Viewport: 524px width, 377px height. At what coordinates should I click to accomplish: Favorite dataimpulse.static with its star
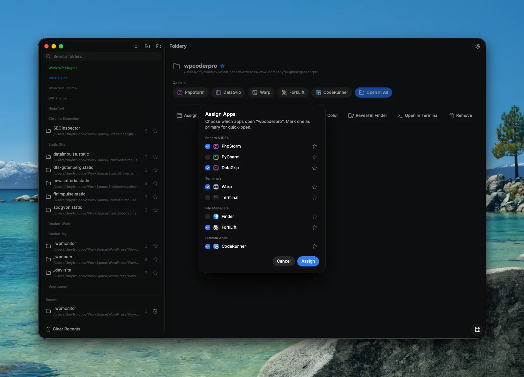coord(155,157)
